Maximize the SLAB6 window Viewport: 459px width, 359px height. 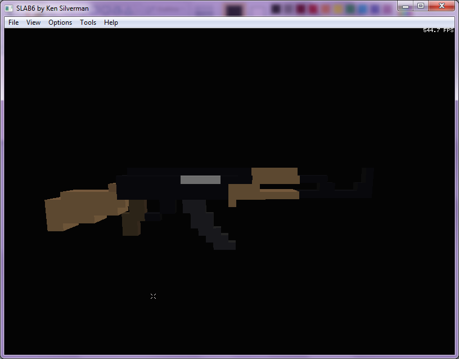(x=421, y=6)
